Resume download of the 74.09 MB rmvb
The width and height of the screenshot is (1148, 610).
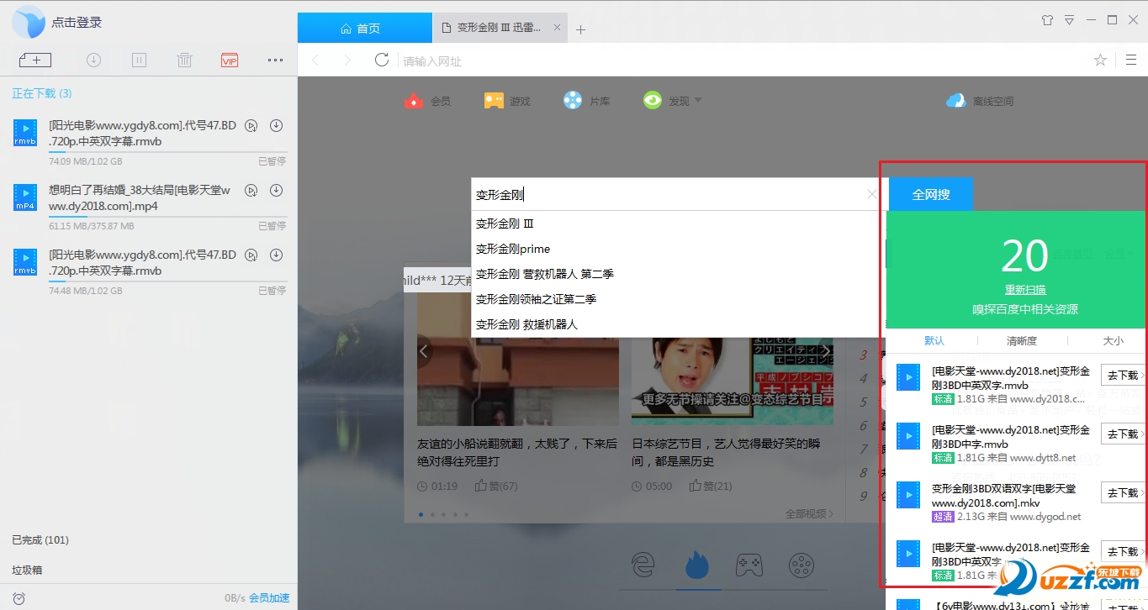tap(276, 126)
